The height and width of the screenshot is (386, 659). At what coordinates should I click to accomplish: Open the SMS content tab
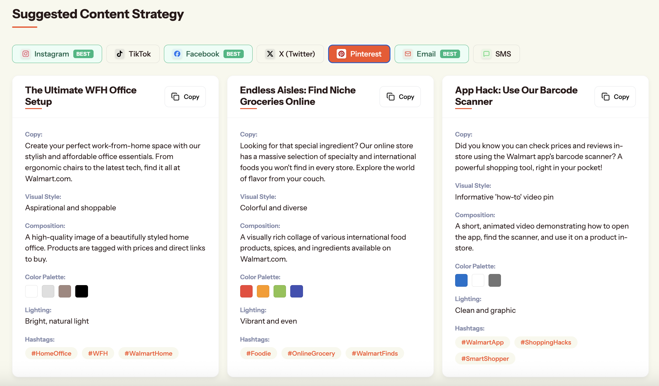click(x=496, y=54)
